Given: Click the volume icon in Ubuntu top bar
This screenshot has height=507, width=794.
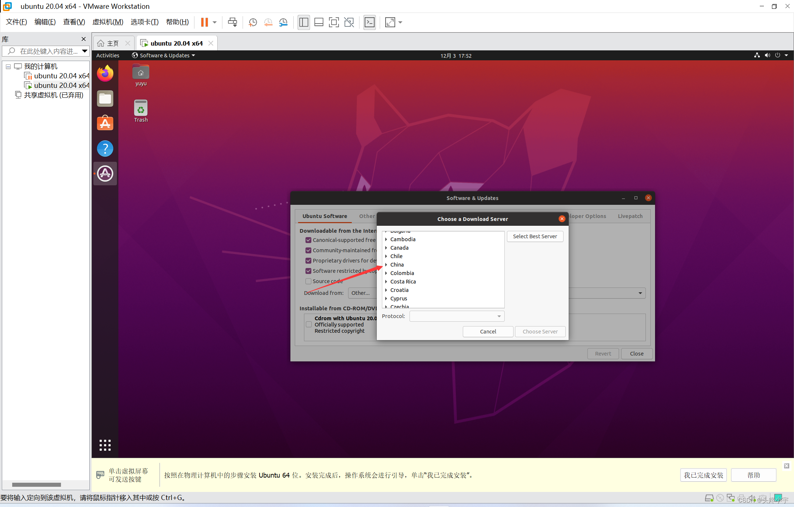Looking at the screenshot, I should (x=767, y=56).
